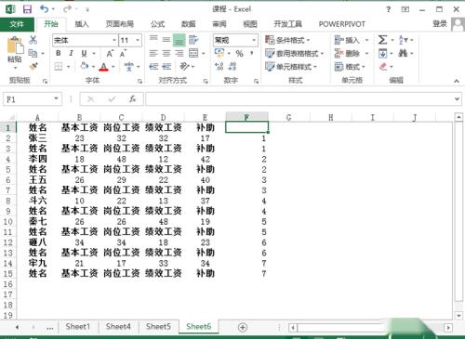Click the sign-in link at top right
The height and width of the screenshot is (339, 465).
[440, 23]
